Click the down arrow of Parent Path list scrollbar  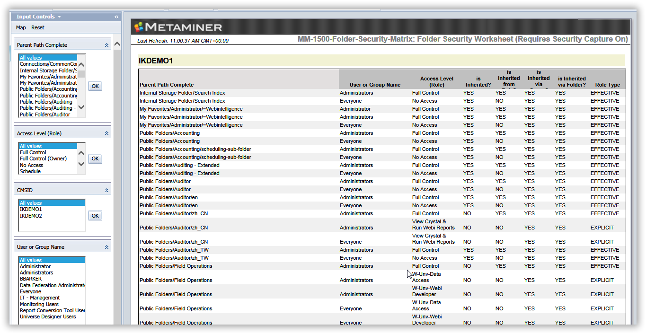point(81,107)
